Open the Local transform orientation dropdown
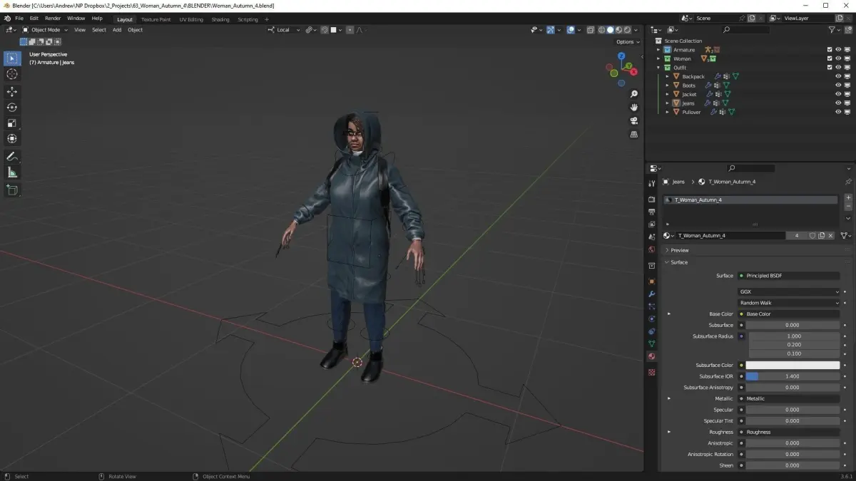The height and width of the screenshot is (481, 856). [x=284, y=30]
